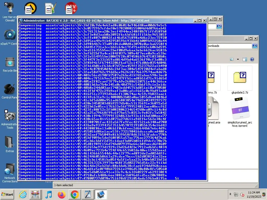Select the partially hidden .aria file
This screenshot has height=200, width=267.
[214, 112]
